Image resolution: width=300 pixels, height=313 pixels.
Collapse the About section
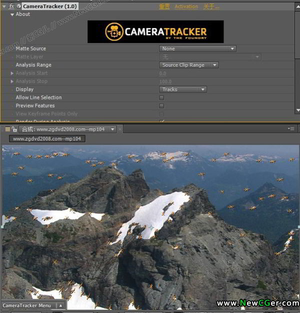click(x=12, y=14)
